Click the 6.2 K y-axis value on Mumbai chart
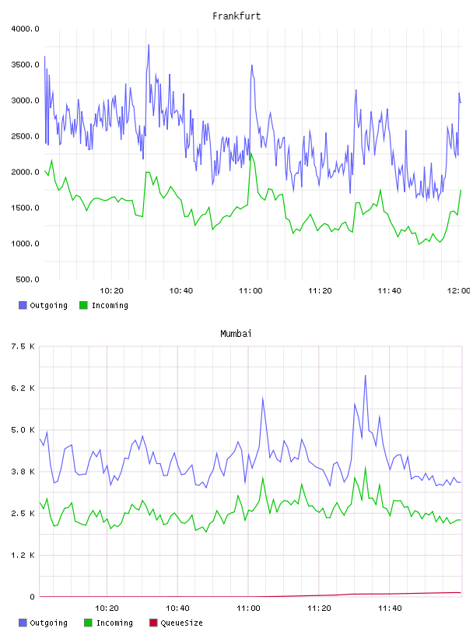 pos(23,388)
